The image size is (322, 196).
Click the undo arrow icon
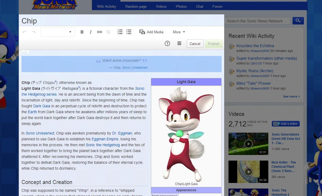tap(25, 32)
